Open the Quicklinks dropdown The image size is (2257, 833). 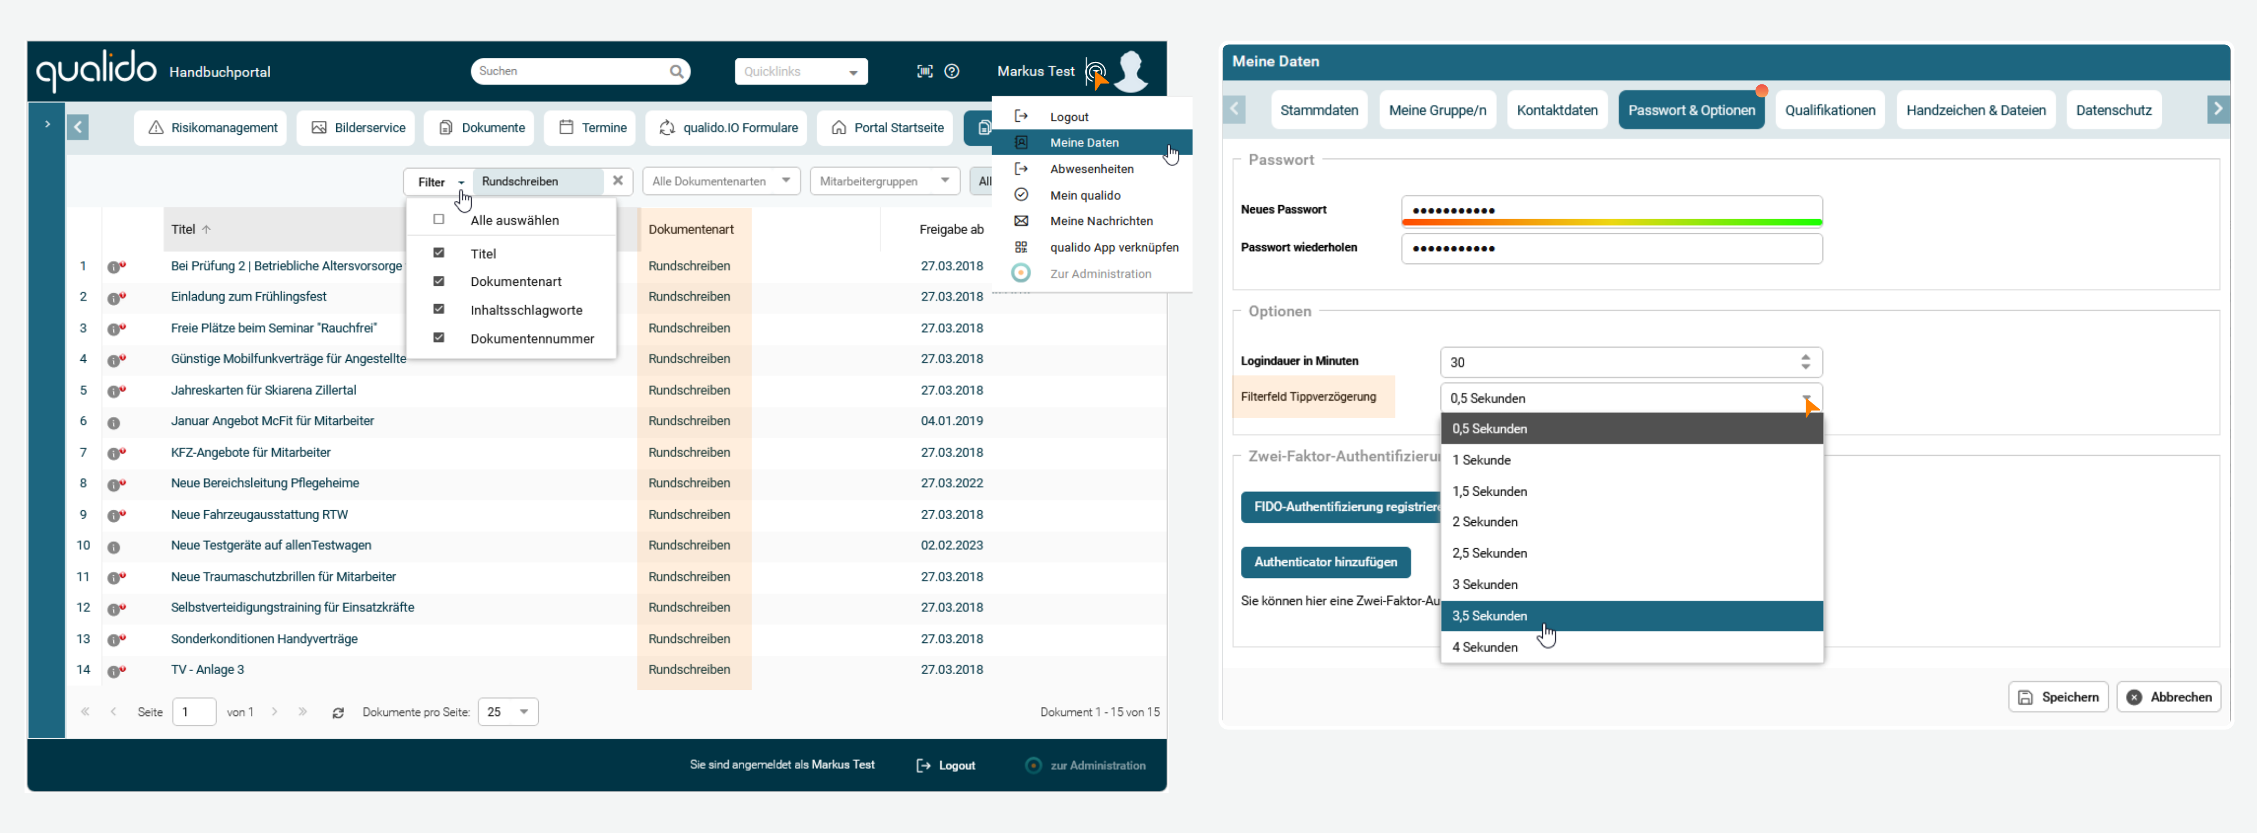coord(801,72)
